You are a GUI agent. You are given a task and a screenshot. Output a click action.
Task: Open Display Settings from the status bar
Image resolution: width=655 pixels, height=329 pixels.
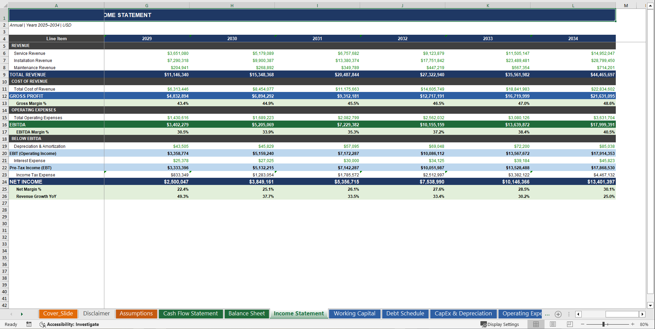(500, 324)
